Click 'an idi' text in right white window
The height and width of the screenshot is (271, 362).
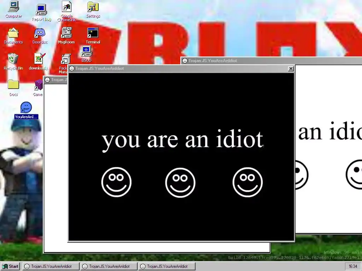(x=330, y=131)
